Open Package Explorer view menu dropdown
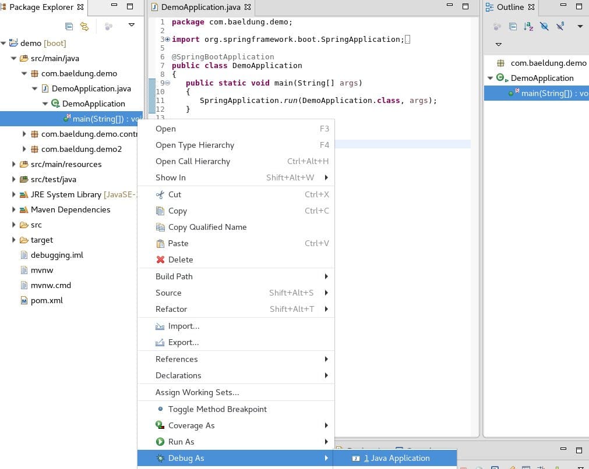Screen dimensions: 589x469 [132, 26]
